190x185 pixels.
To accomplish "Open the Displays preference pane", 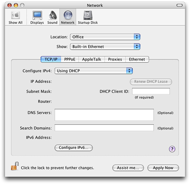I will 37,17.
